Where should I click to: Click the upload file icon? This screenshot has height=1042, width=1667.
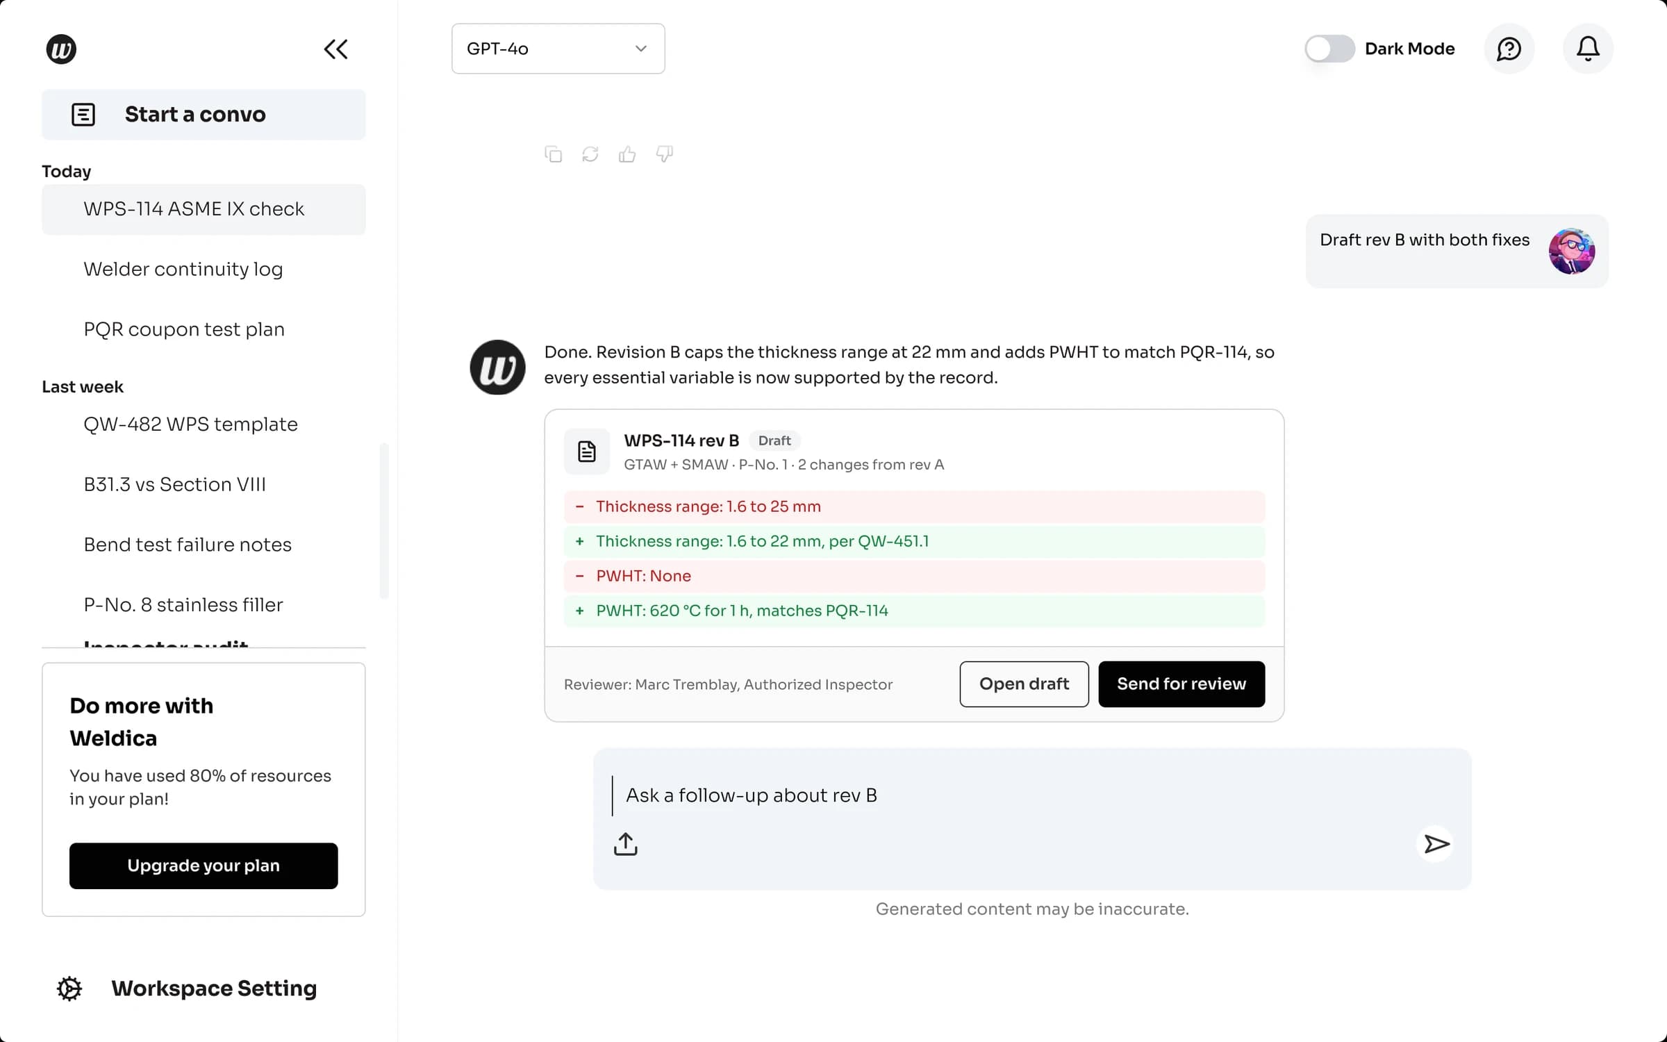coord(625,844)
